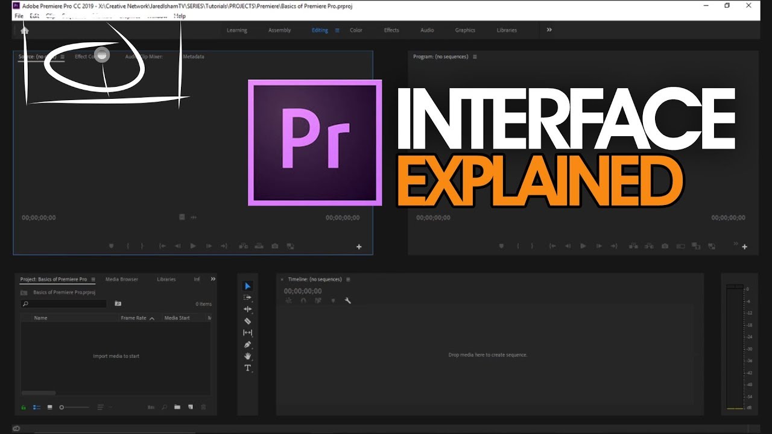Open the Media Browser tab
This screenshot has width=772, height=434.
122,279
